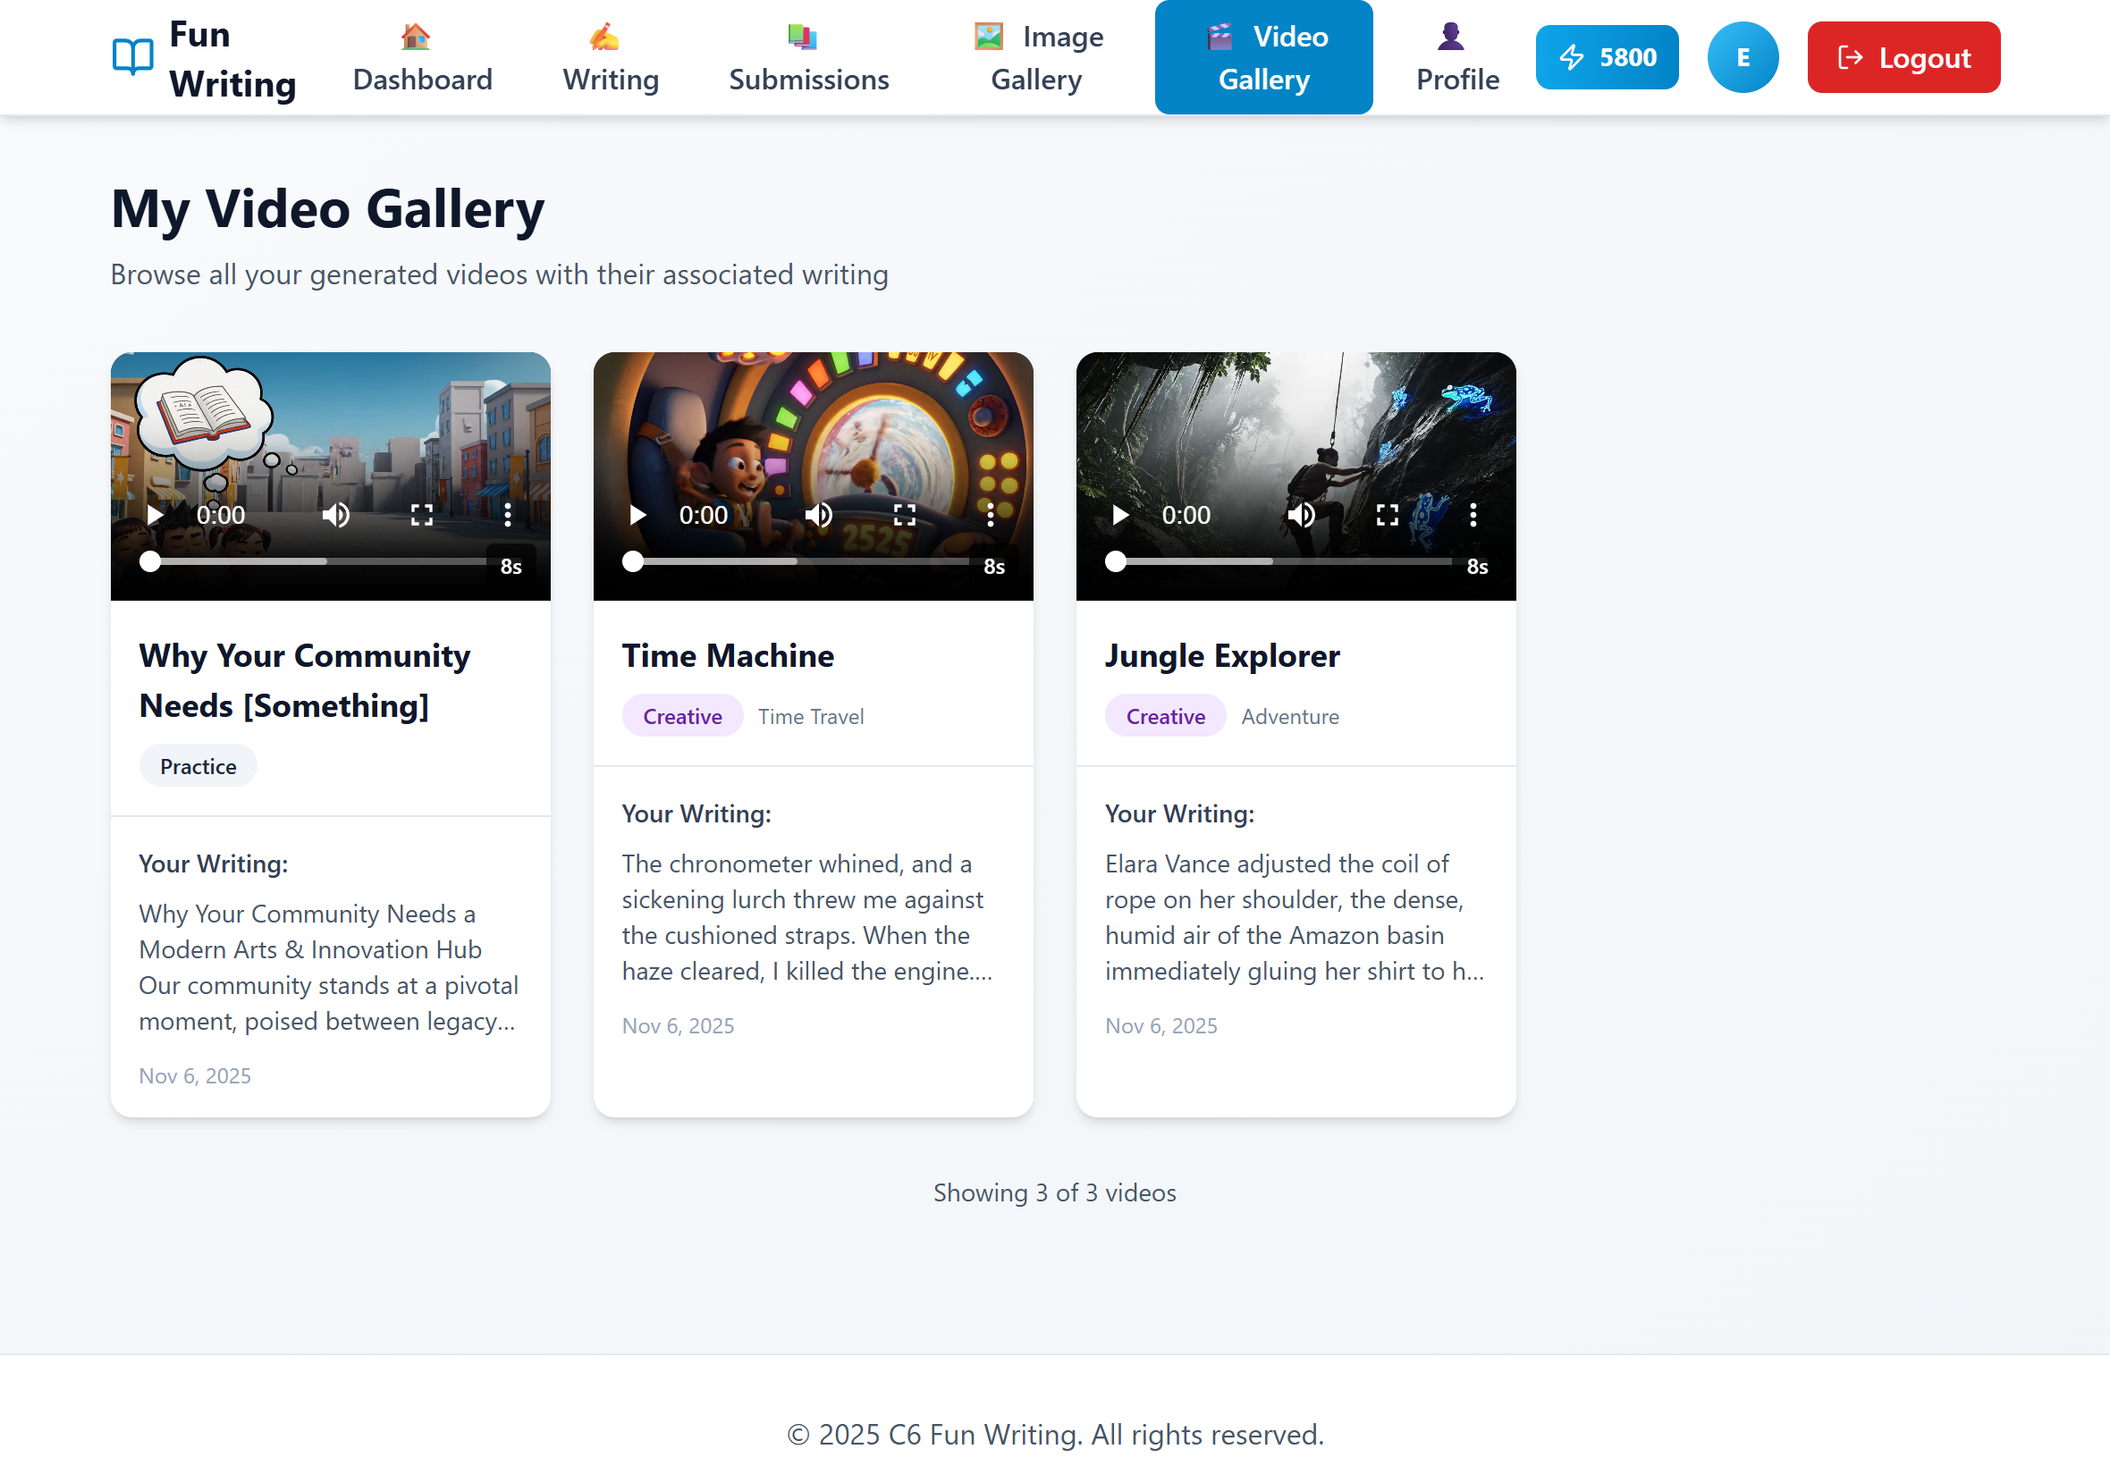Open more options on the Community Needs video

[508, 515]
